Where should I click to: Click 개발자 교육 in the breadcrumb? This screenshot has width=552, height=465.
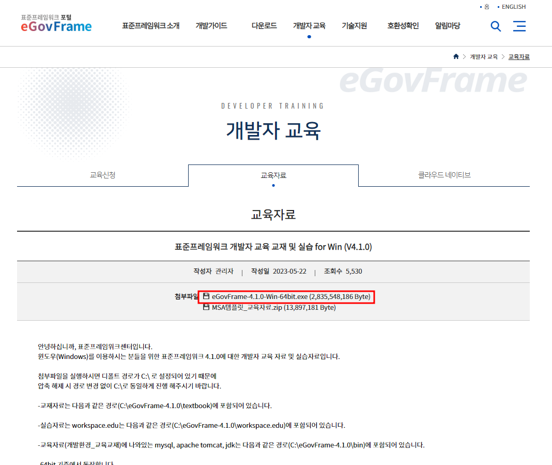(x=484, y=57)
